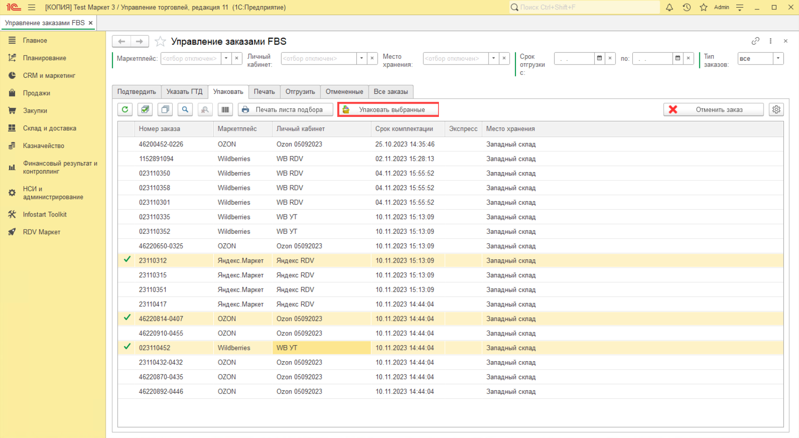Clear the Место хранения filter with its X
Viewport: 799px width, 438px height.
coord(505,58)
